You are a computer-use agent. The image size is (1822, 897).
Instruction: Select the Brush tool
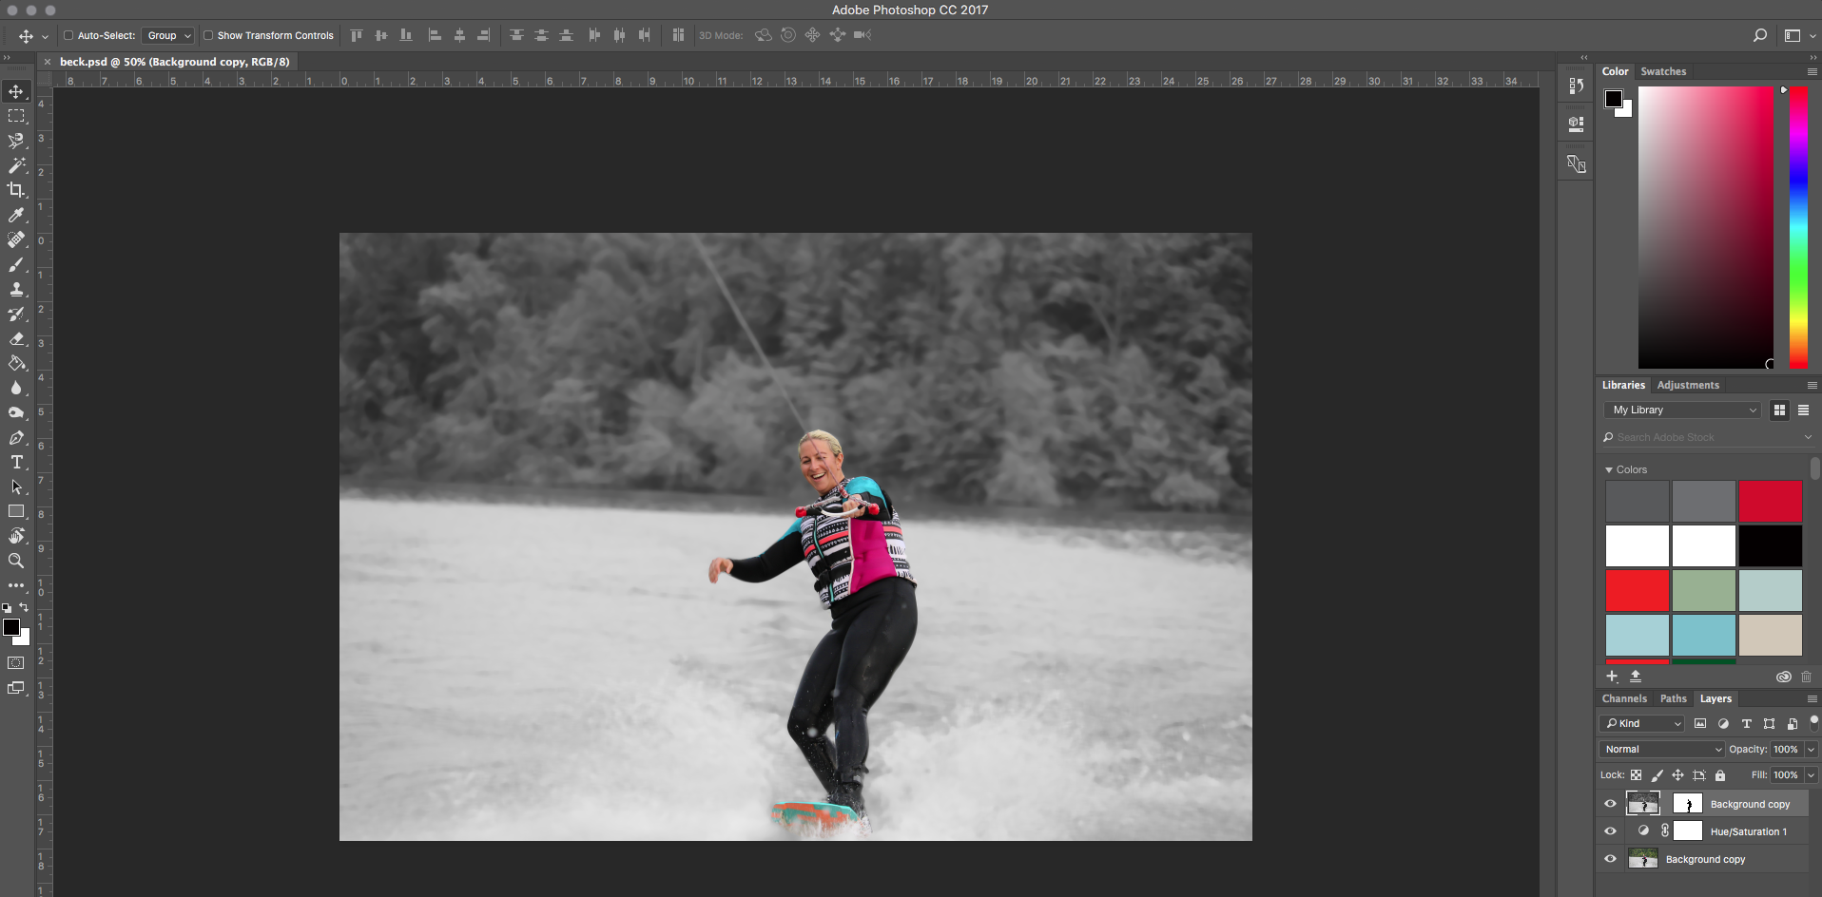pos(16,264)
